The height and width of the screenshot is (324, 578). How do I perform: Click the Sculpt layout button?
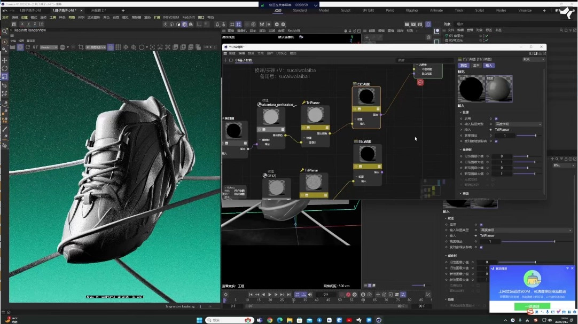[x=346, y=10]
